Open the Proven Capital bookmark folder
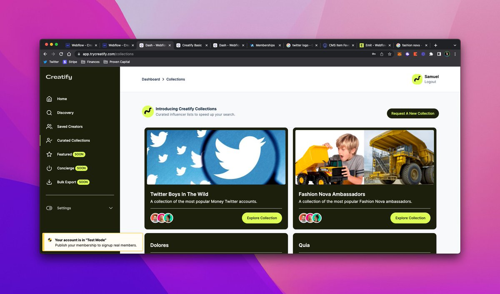The width and height of the screenshot is (500, 294). click(x=117, y=62)
